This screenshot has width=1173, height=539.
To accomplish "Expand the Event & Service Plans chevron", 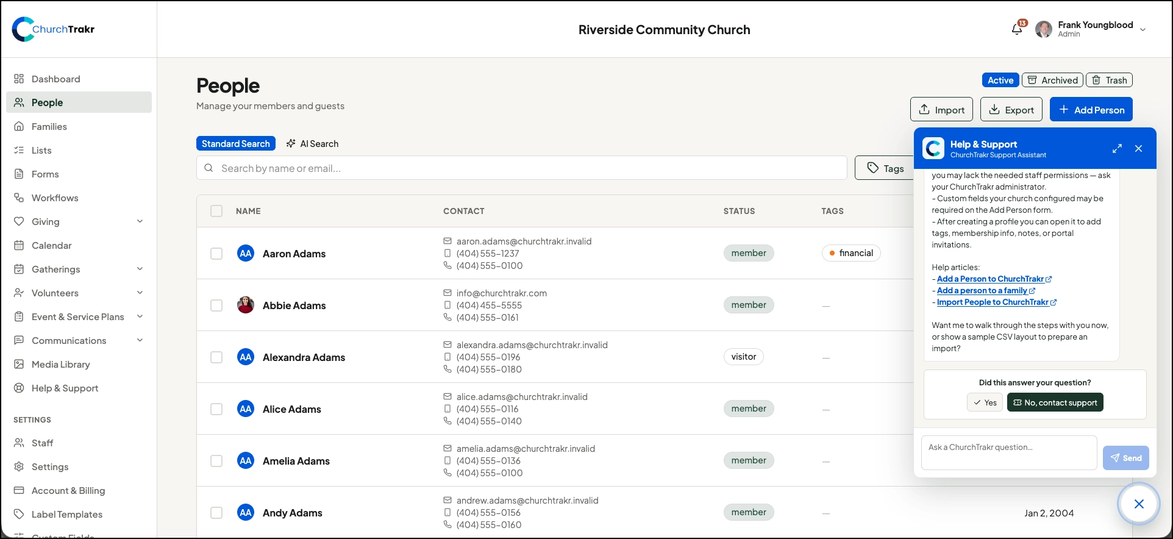I will click(x=140, y=316).
